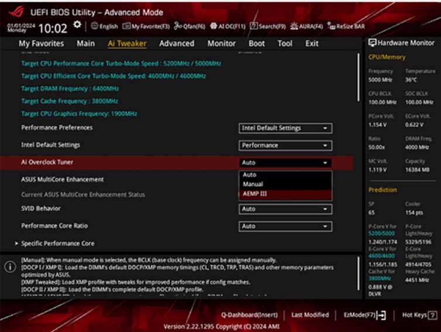This screenshot has height=332, width=441.
Task: Open Intel Default Settings Performance dropdown
Action: [x=285, y=145]
